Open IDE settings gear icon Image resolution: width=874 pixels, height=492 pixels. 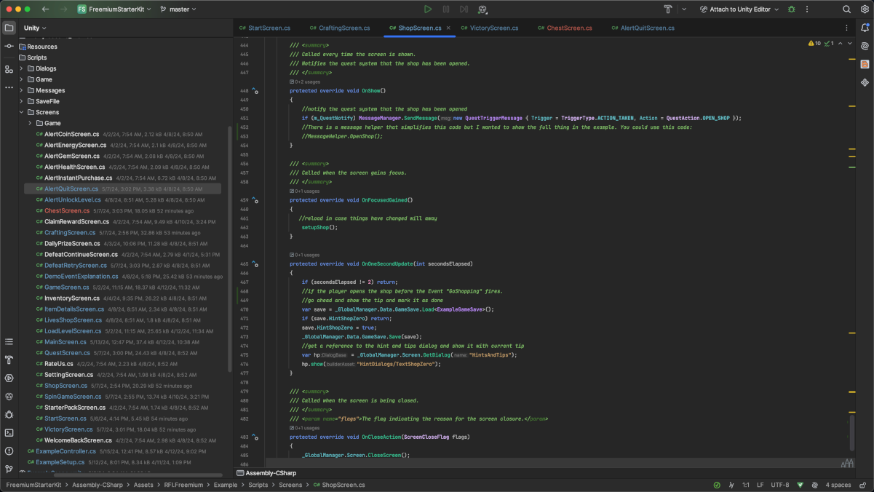[x=865, y=9]
